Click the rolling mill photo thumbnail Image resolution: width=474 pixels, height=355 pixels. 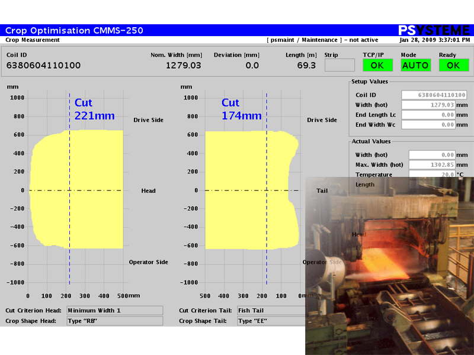coord(390,266)
